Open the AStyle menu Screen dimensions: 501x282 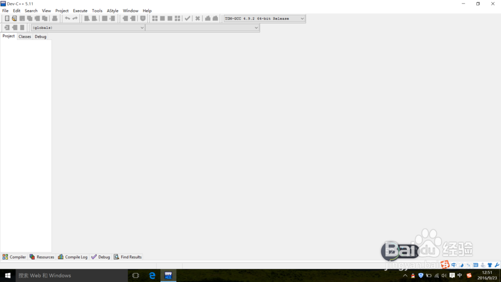point(112,11)
